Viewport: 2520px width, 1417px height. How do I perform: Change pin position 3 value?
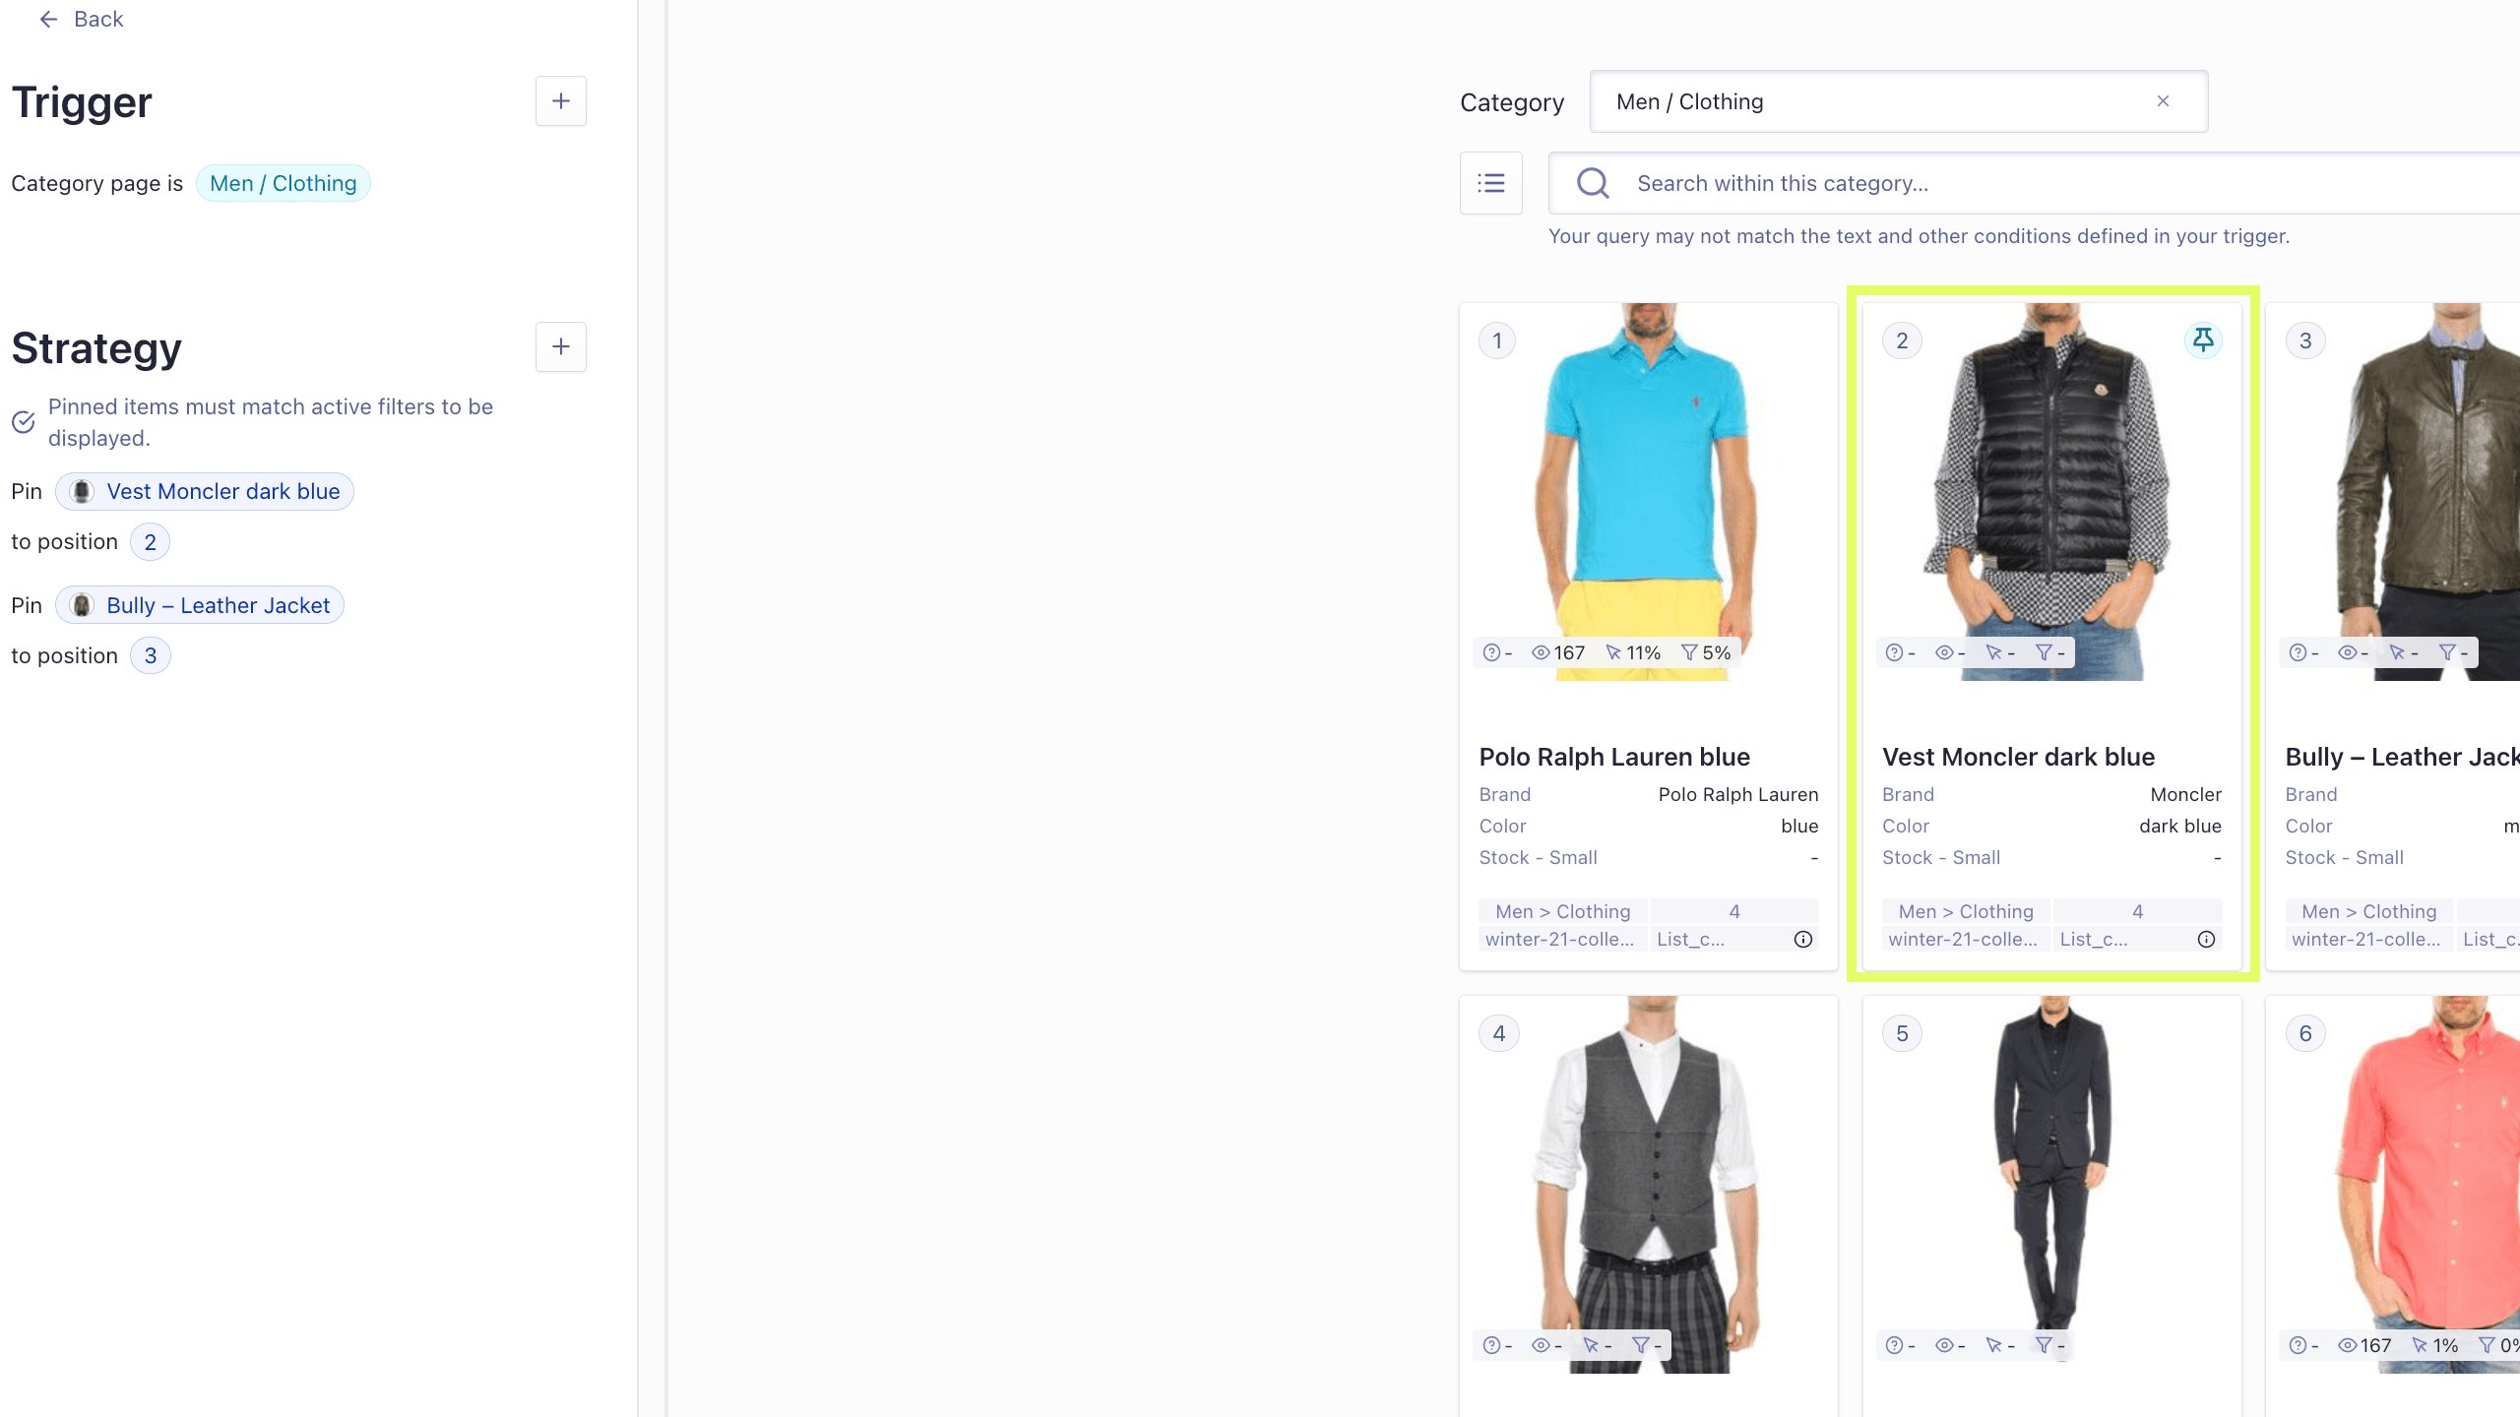click(x=151, y=656)
